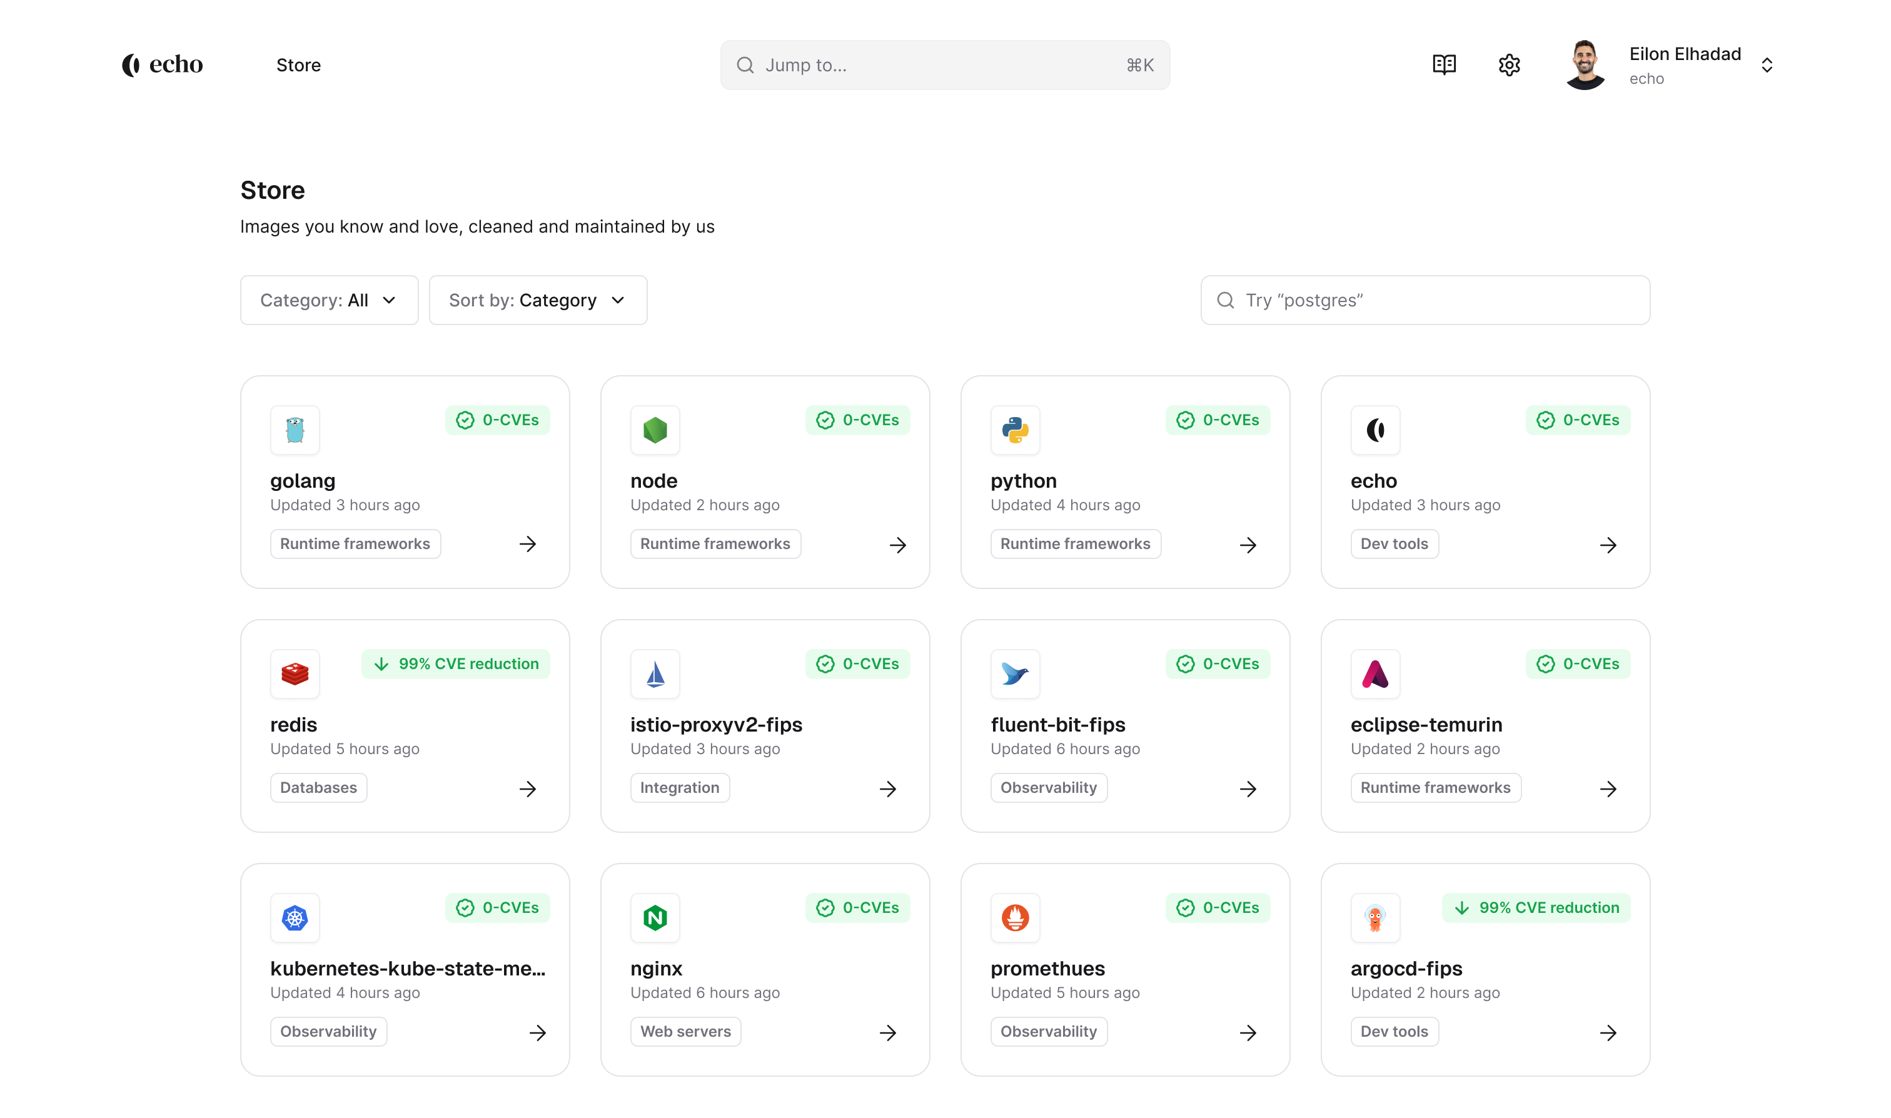This screenshot has width=1891, height=1118.
Task: Click the kubernetes wheel icon
Action: tap(295, 918)
